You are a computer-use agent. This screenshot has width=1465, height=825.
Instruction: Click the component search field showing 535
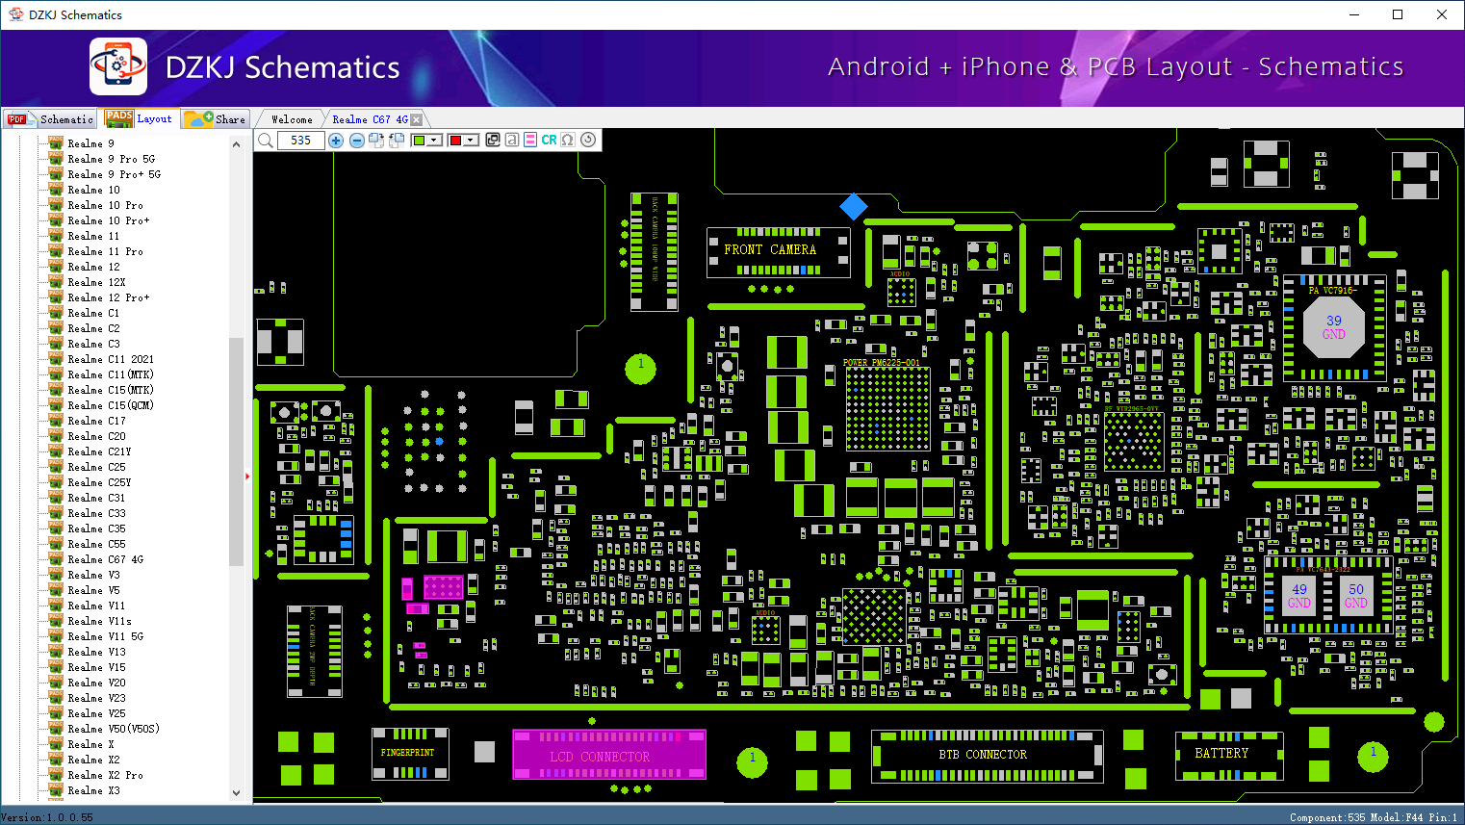[300, 141]
